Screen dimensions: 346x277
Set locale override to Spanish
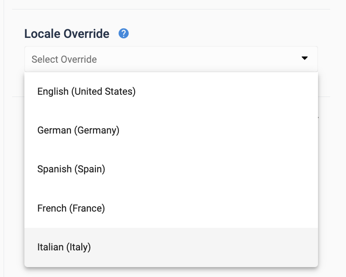pos(171,169)
